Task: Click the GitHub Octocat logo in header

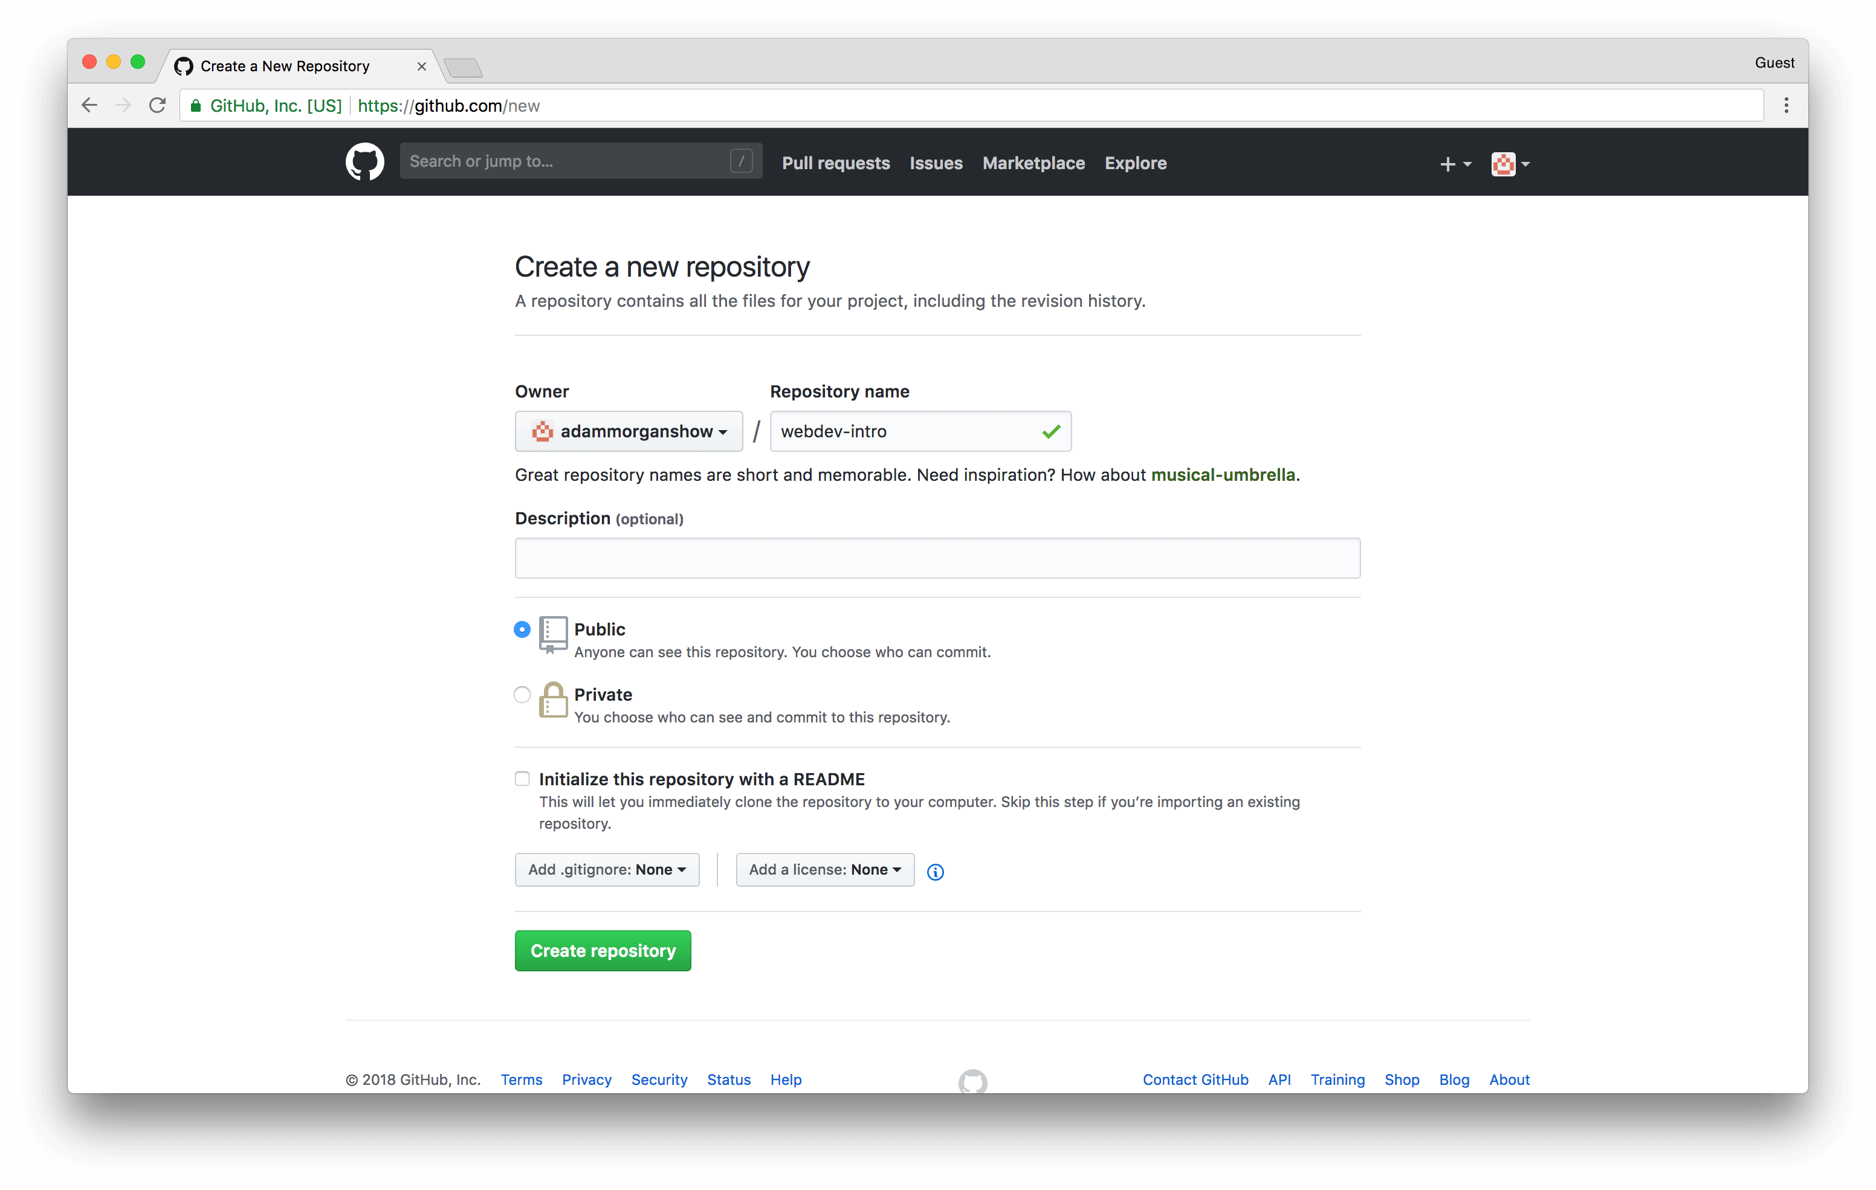Action: point(364,162)
